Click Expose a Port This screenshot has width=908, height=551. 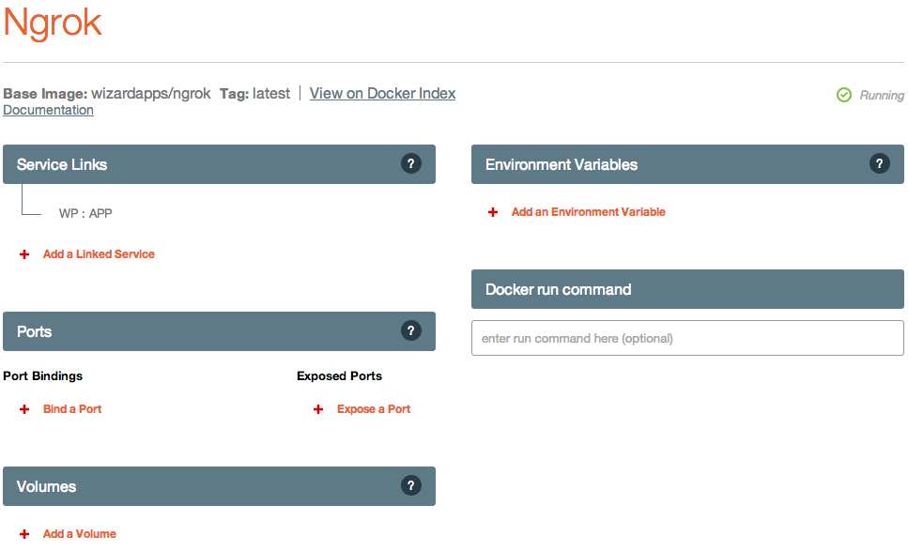tap(374, 409)
